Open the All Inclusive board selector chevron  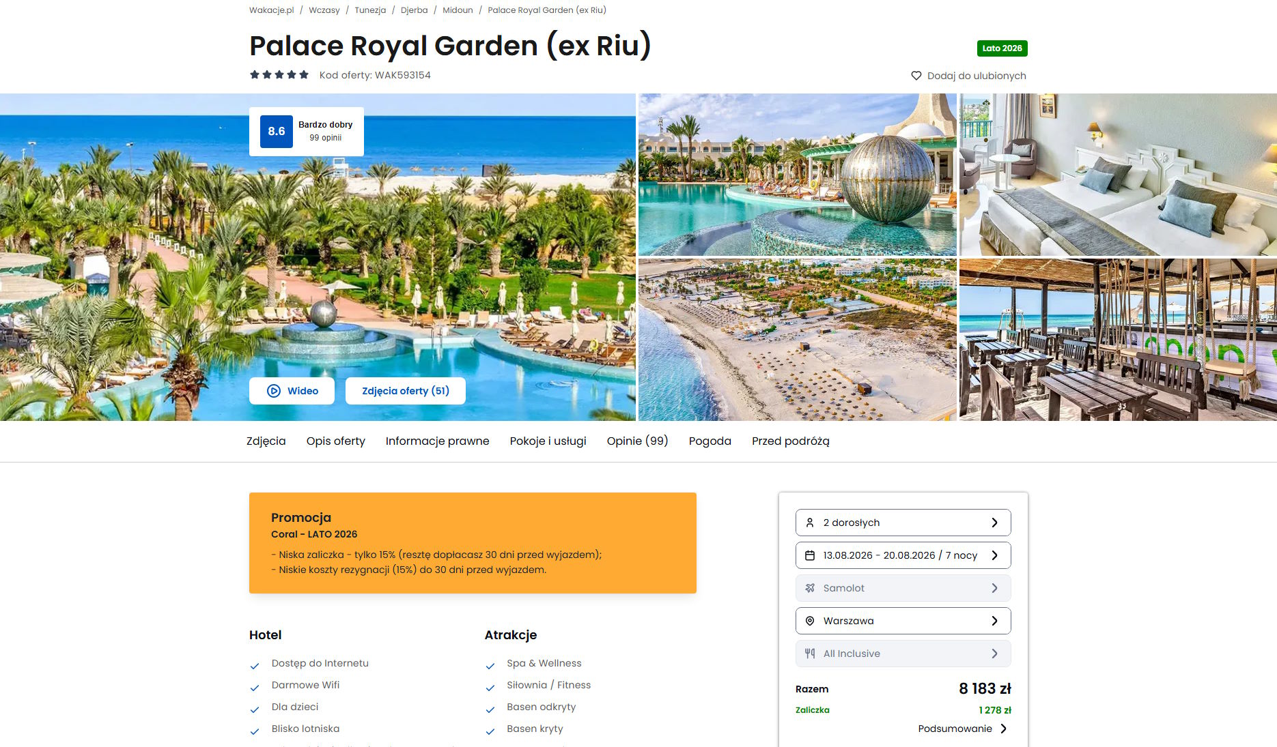coord(994,654)
